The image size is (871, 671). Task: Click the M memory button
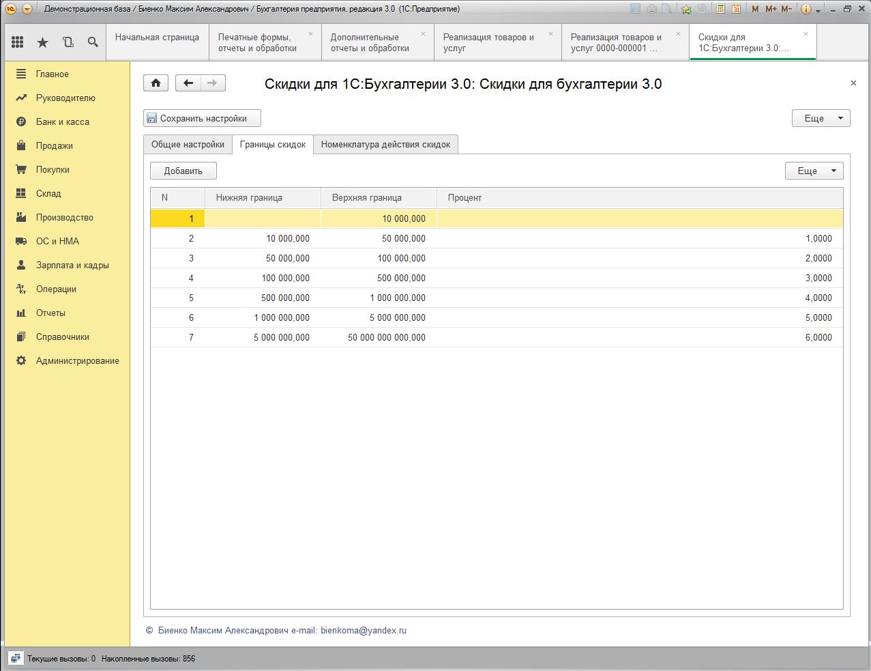755,9
